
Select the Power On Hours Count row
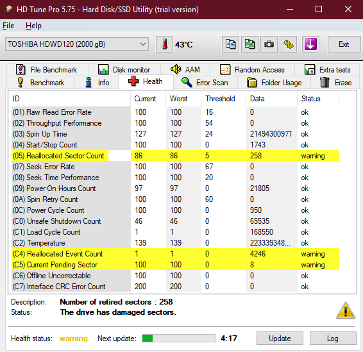[x=175, y=189]
